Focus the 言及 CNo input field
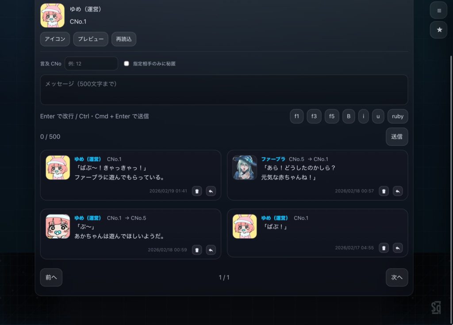 coord(91,64)
